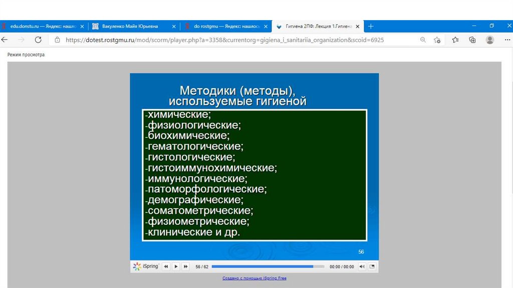Screen dimensions: 513x288
Task: Toggle fullscreen view of the slide player
Action: [x=372, y=267]
